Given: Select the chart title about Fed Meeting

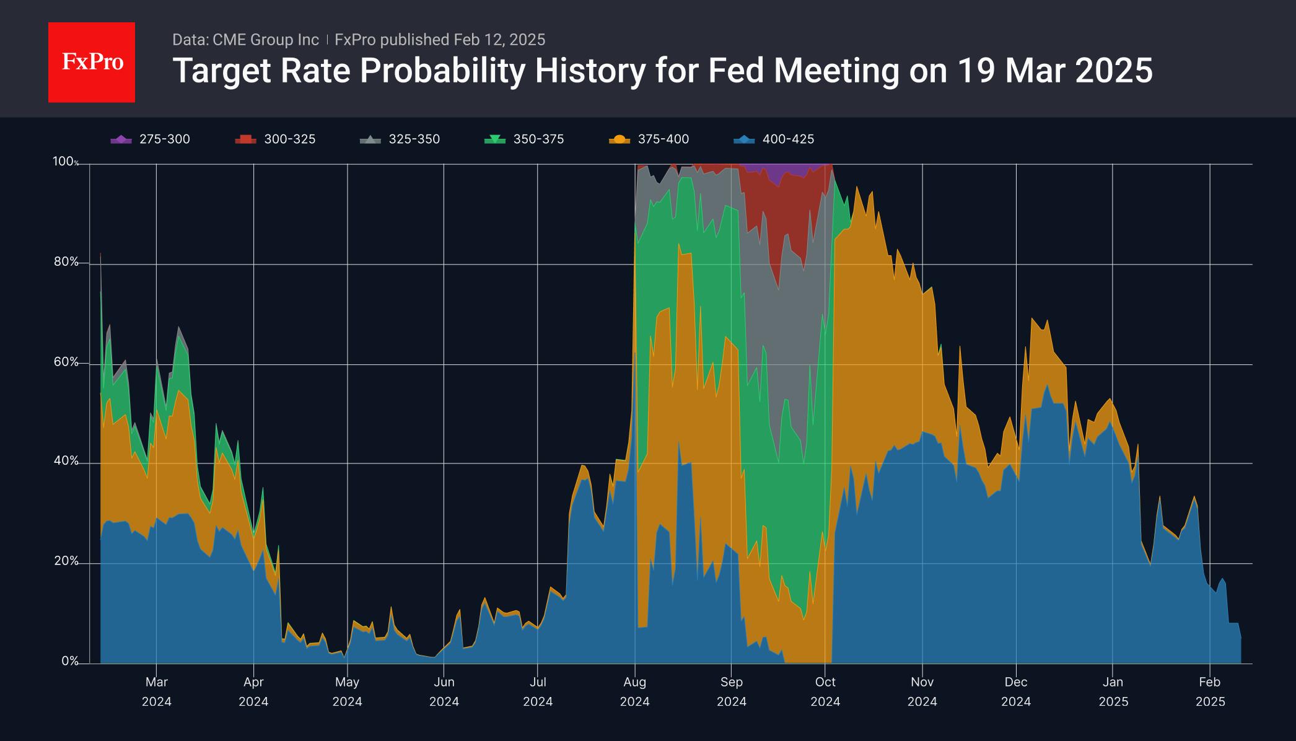Looking at the screenshot, I should (662, 70).
